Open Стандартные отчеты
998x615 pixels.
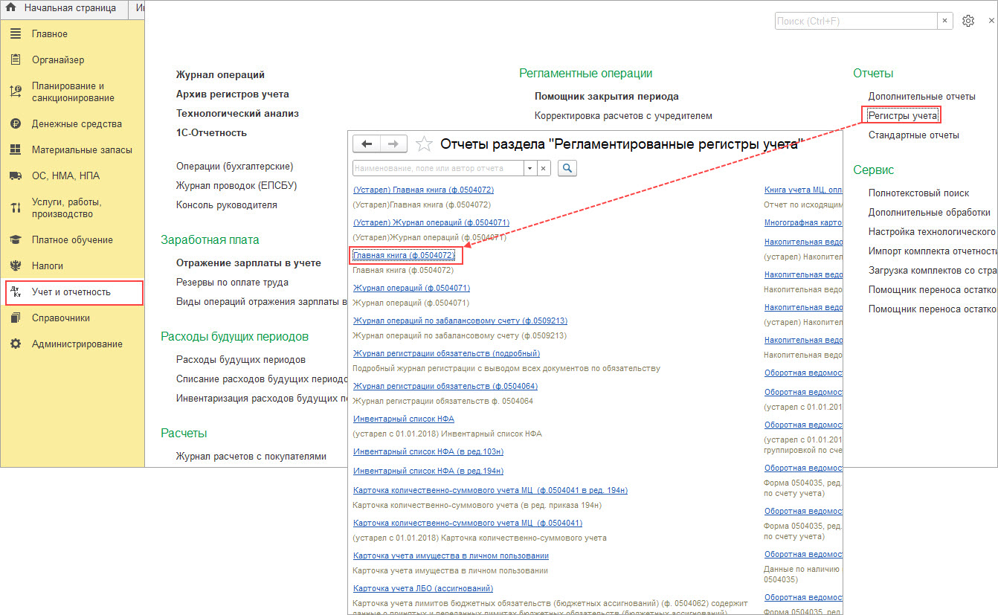tap(913, 135)
